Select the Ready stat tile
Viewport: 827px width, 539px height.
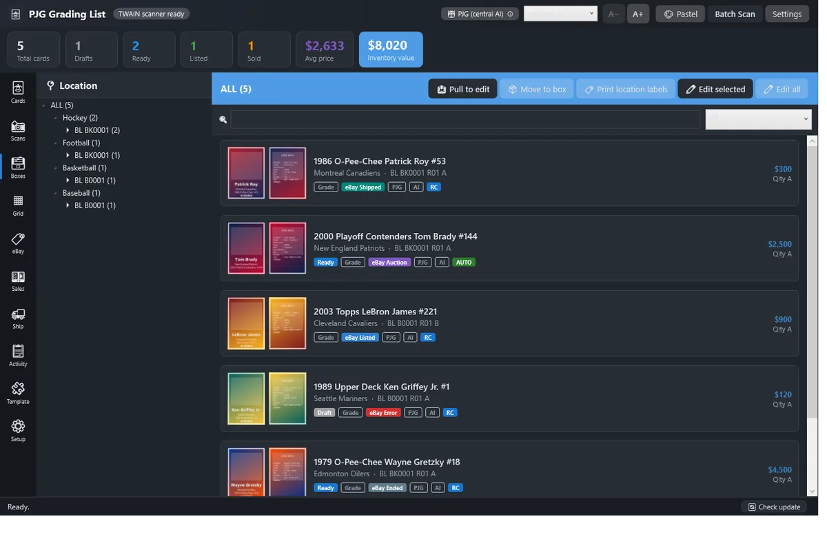[x=149, y=50]
